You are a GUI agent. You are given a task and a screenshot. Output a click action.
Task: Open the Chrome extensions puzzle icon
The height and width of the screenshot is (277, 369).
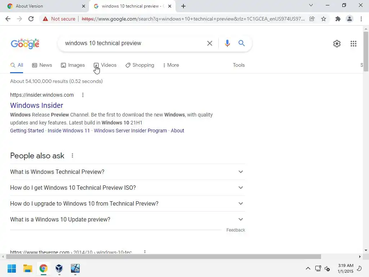pos(338,19)
